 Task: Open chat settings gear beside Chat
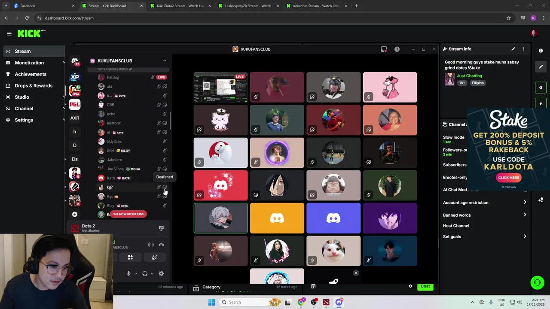410,286
